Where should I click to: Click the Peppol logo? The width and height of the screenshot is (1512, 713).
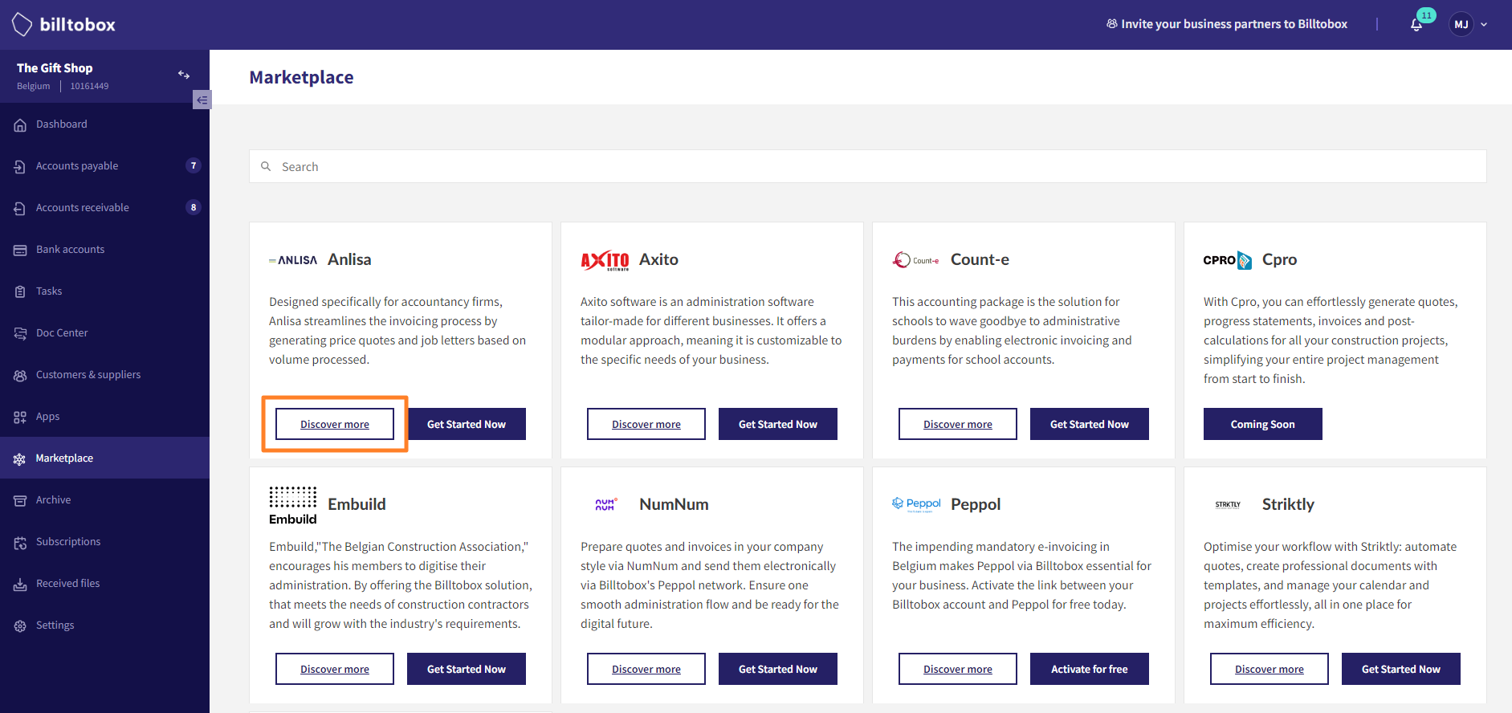(x=916, y=504)
